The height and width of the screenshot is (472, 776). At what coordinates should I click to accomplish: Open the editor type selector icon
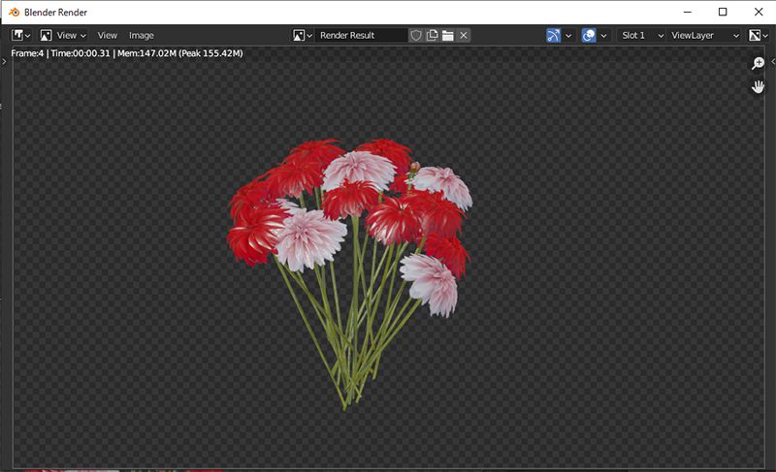[x=20, y=35]
